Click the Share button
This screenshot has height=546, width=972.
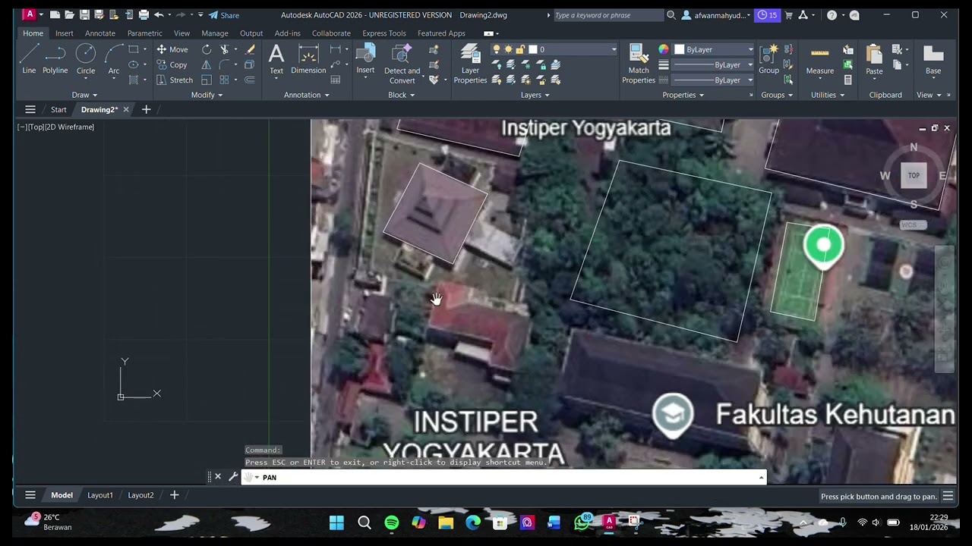(x=224, y=15)
